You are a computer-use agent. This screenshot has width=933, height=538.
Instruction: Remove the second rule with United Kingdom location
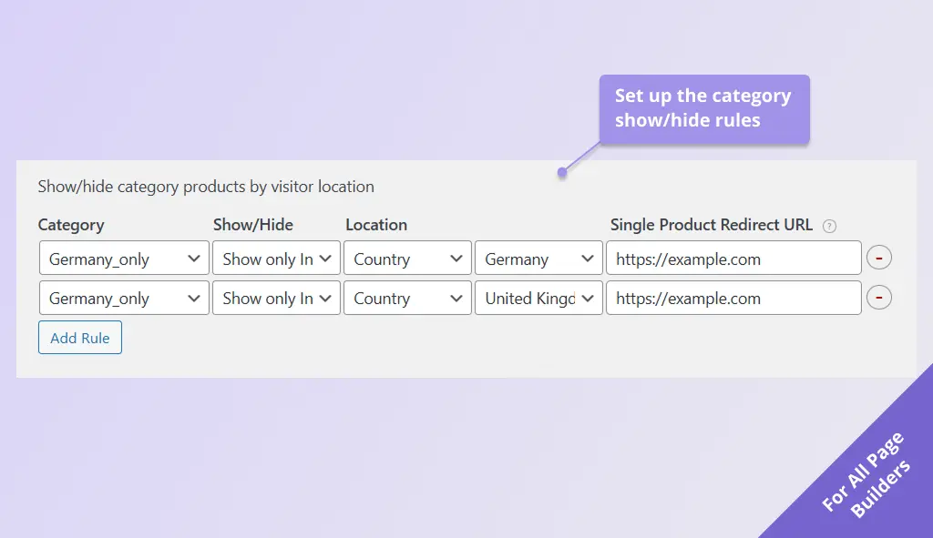tap(878, 298)
